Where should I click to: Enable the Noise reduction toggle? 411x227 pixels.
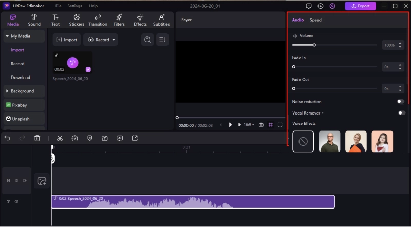[401, 102]
